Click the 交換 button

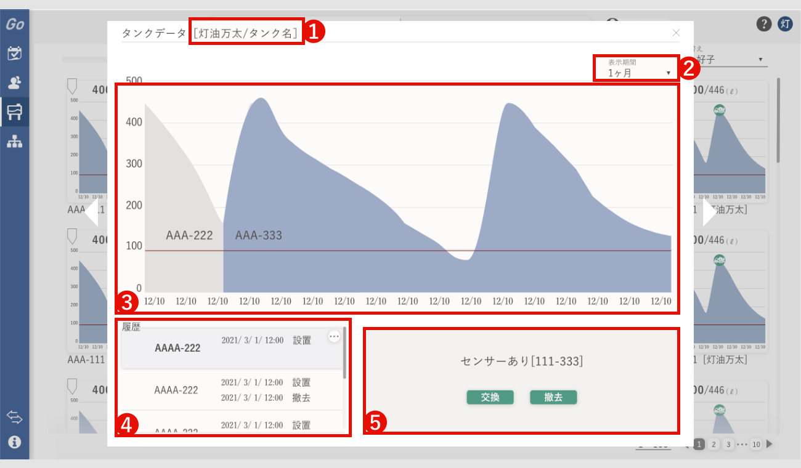[x=490, y=398]
